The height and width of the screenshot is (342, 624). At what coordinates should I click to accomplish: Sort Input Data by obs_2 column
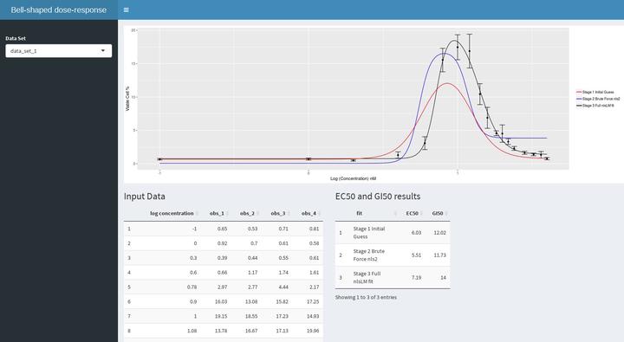tap(247, 214)
